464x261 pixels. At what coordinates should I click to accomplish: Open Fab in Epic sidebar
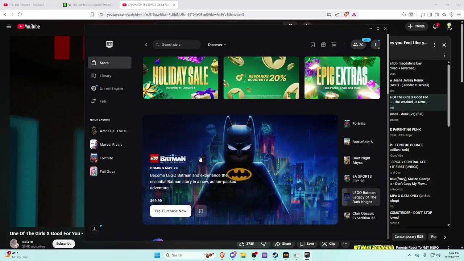(x=109, y=101)
